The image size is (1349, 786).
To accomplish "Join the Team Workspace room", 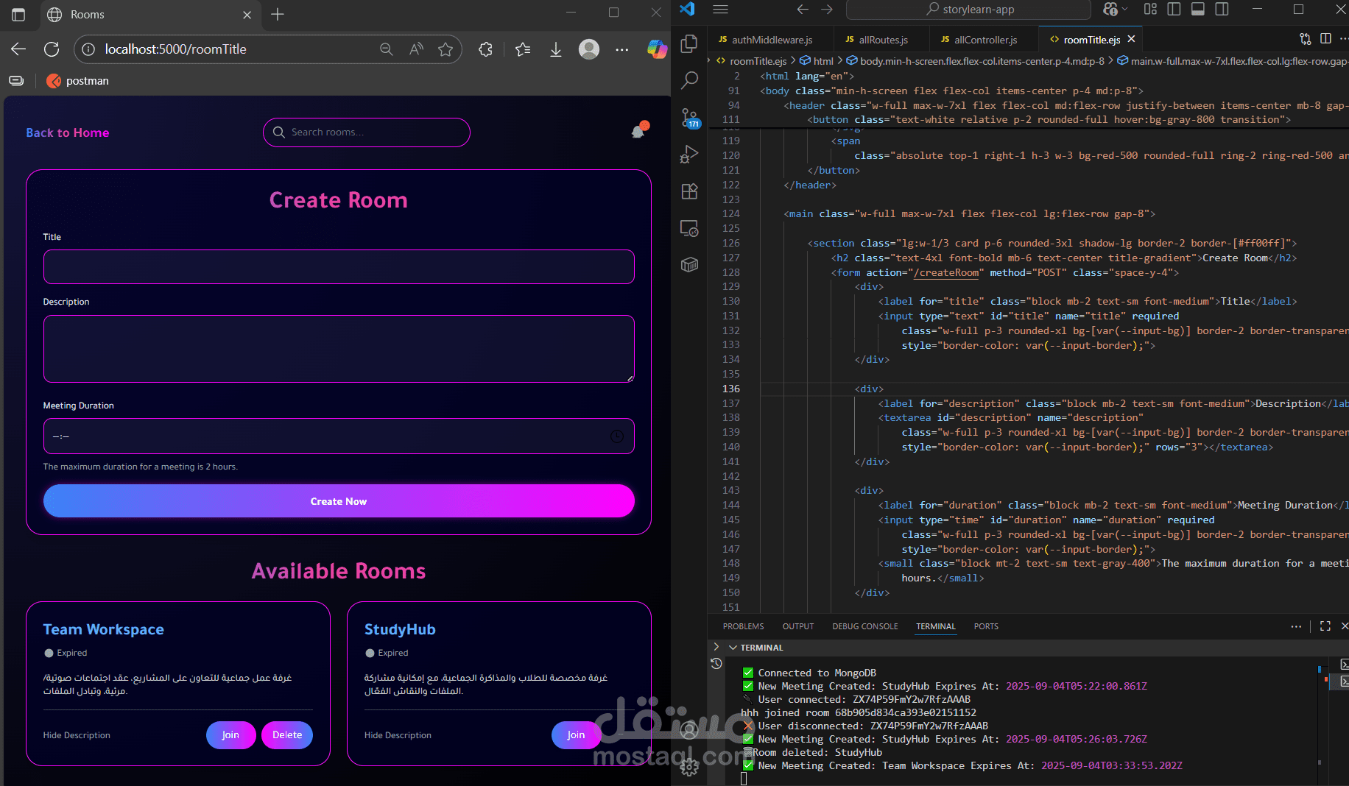I will pyautogui.click(x=230, y=735).
